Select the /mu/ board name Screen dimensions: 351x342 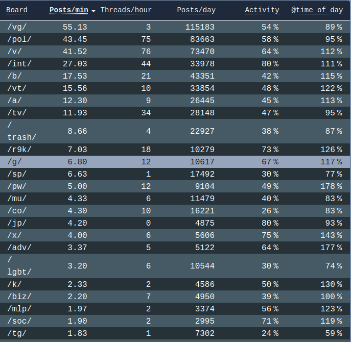pos(17,199)
